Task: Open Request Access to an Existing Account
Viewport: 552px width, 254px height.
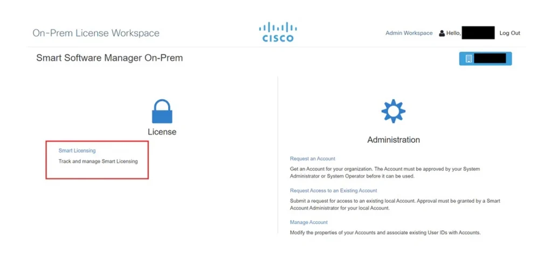Action: pos(333,190)
